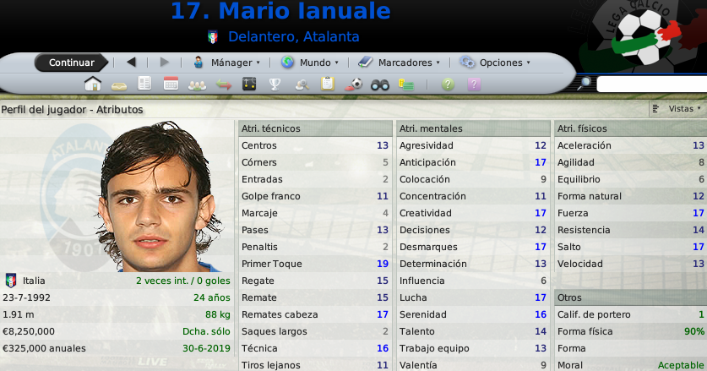Open the inbox tray icon

(119, 85)
